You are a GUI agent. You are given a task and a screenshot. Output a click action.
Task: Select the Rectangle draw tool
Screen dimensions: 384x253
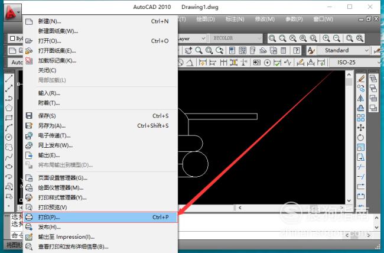9,118
